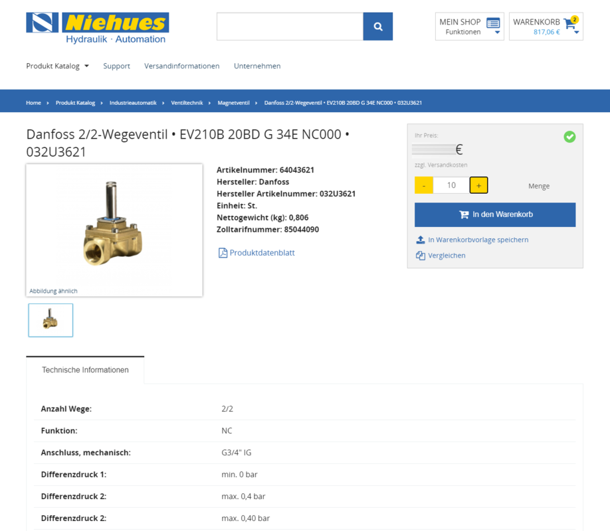Image resolution: width=610 pixels, height=531 pixels.
Task: Open the Support menu item
Action: click(x=117, y=66)
